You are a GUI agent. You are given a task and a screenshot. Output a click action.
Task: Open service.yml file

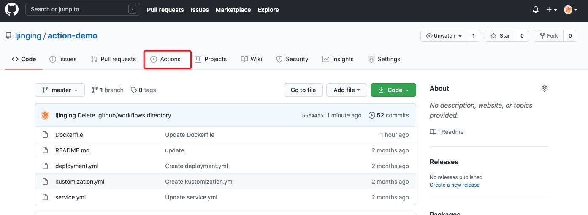(x=70, y=197)
